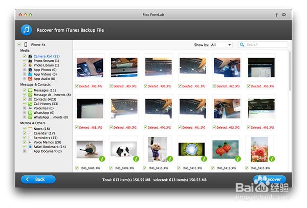The width and height of the screenshot is (307, 208).
Task: Toggle the Contacts checkbox
Action: tap(25, 99)
